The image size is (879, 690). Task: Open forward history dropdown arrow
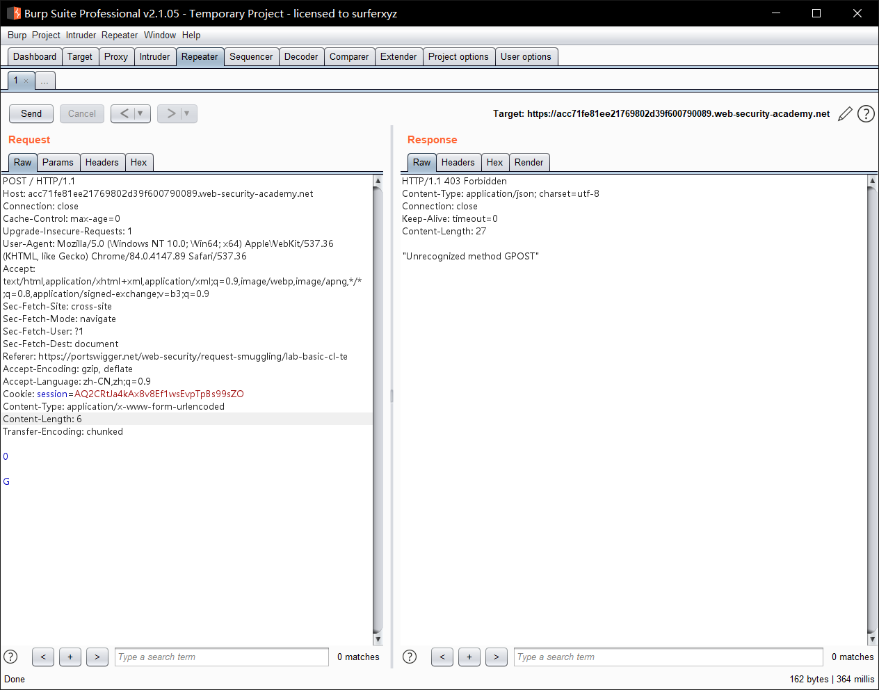[188, 113]
